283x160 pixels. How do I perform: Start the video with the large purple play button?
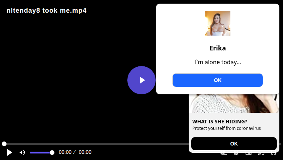click(141, 80)
